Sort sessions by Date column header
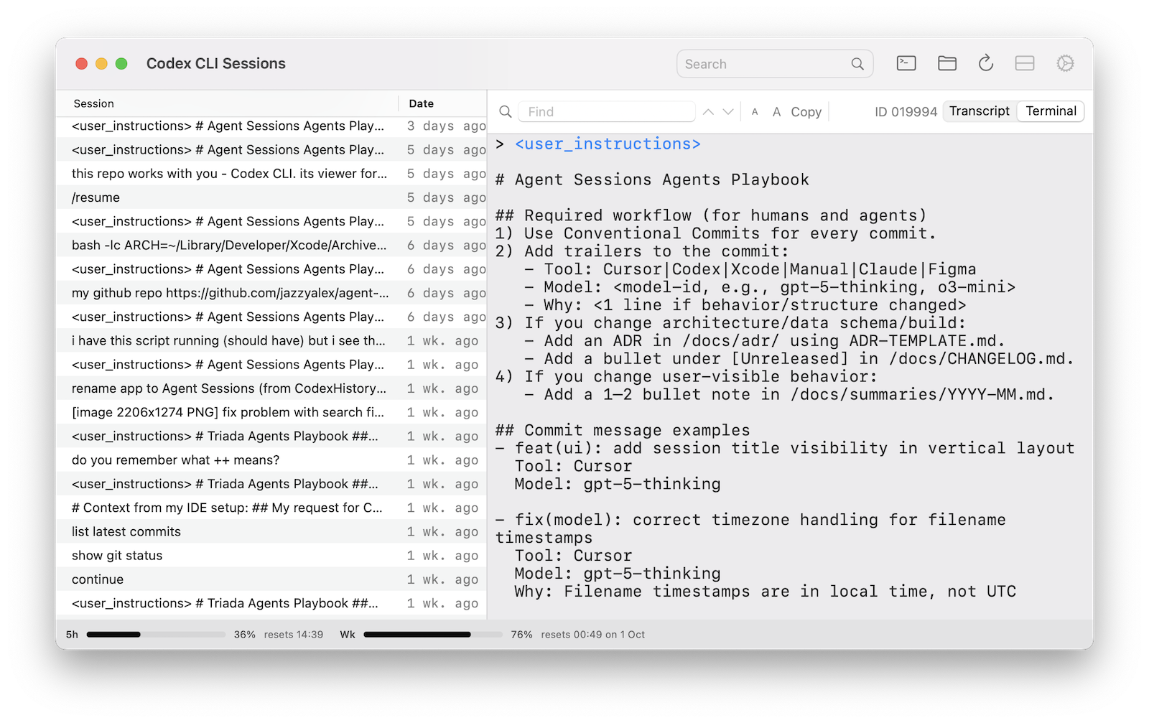The image size is (1149, 723). 422,103
